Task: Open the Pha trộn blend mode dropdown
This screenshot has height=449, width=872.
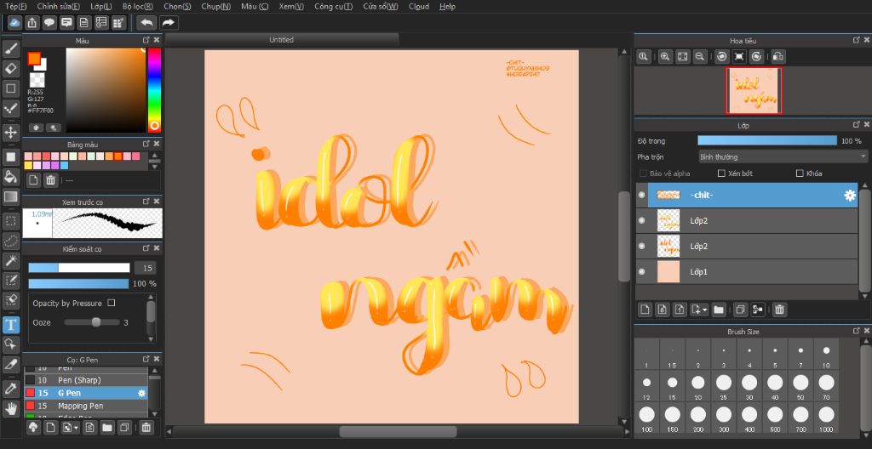Action: tap(783, 157)
